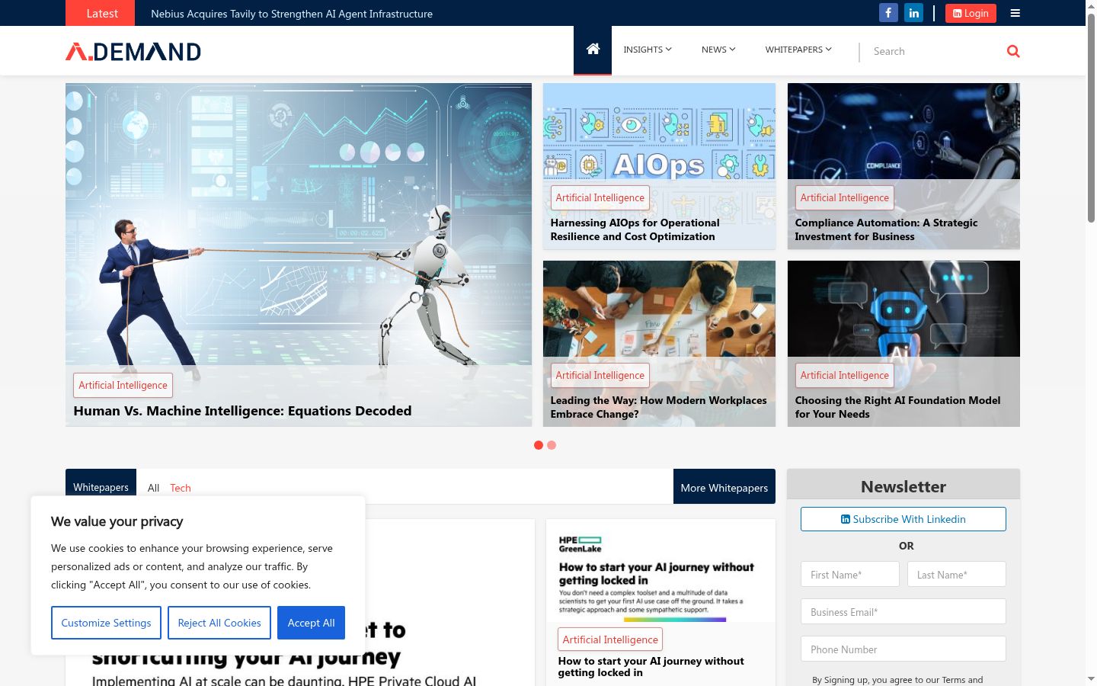Image resolution: width=1097 pixels, height=686 pixels.
Task: Open How to start your AI journey title
Action: click(x=651, y=666)
